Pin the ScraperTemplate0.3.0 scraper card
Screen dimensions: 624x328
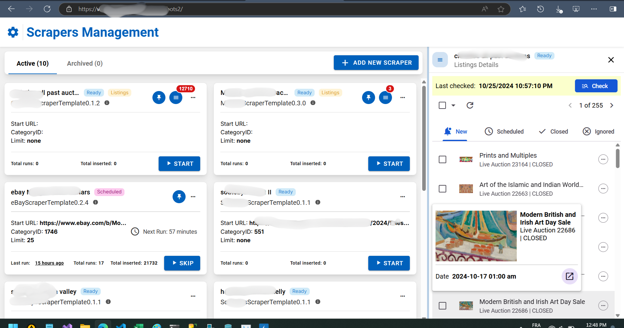pos(369,98)
